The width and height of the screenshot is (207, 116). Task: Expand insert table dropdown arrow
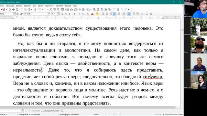click(65, 10)
